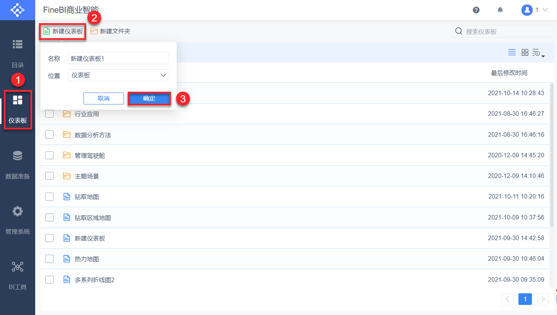The height and width of the screenshot is (315, 557).
Task: Open the BI工具 sidebar section
Action: point(18,276)
